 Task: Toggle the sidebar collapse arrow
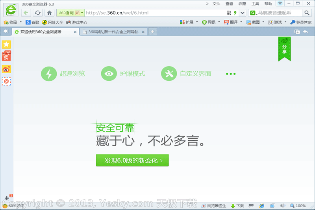[6, 31]
